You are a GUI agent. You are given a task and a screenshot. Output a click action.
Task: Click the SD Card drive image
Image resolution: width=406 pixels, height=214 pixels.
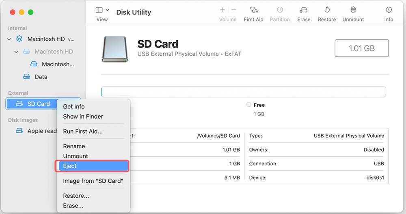click(115, 49)
